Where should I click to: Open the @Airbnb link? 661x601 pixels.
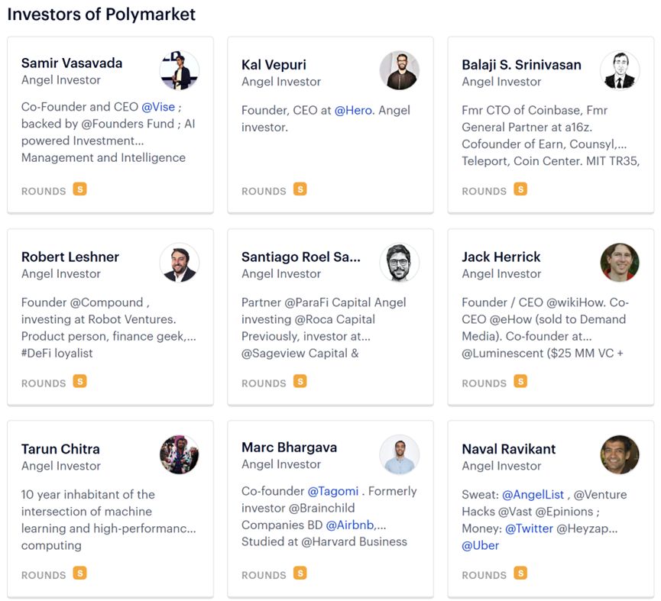pyautogui.click(x=350, y=525)
